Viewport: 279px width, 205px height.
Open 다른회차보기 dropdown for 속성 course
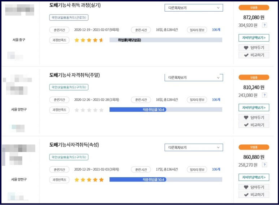(193, 147)
